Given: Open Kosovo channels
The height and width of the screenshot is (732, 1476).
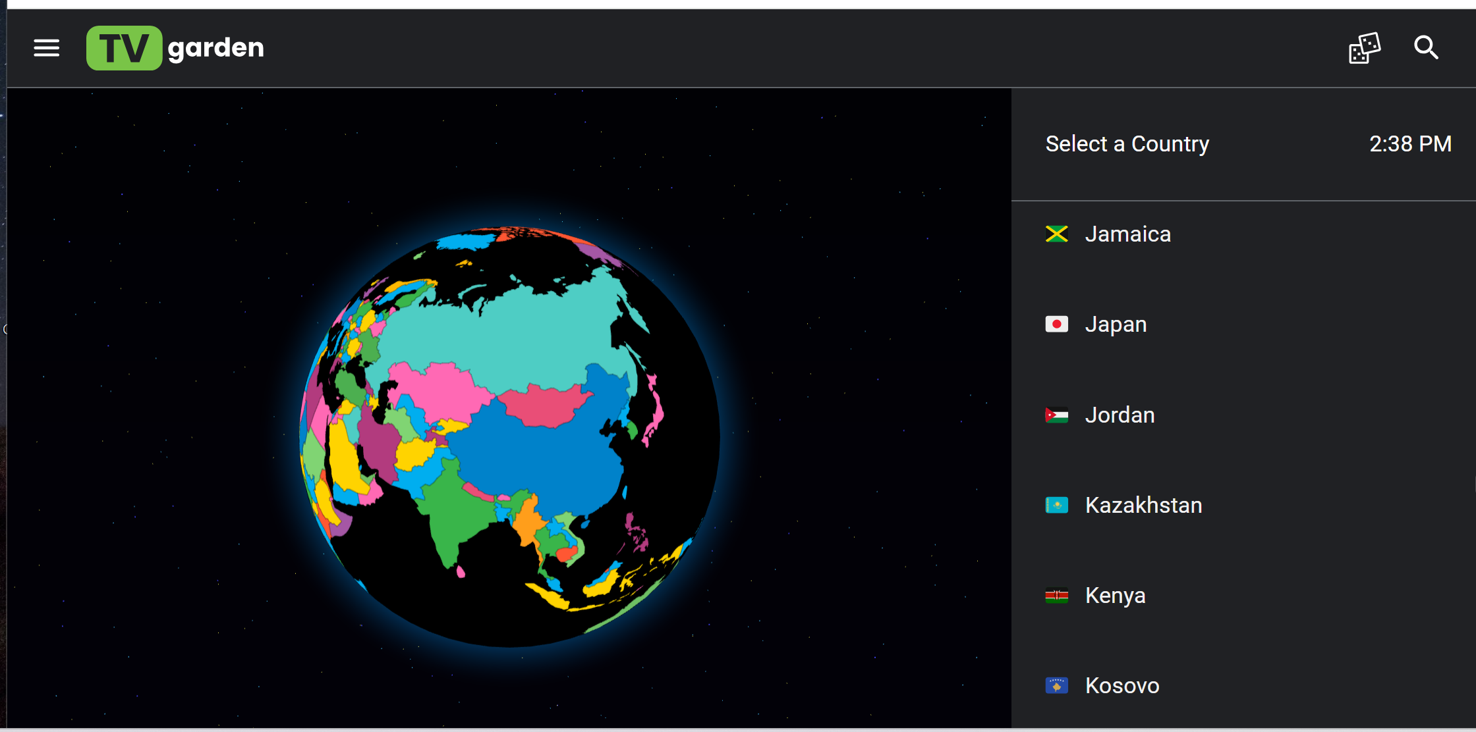Looking at the screenshot, I should coord(1121,686).
